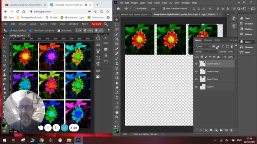
Task: Select the Rectangular Marquee tool in Photoshop
Action: [117, 24]
